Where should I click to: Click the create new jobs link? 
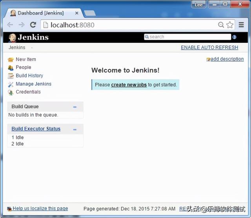point(129,85)
